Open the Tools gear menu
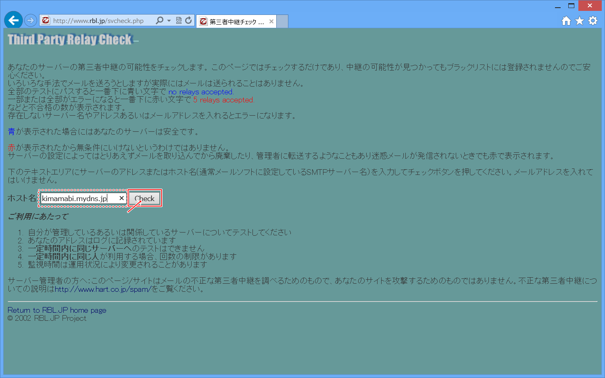Screen dimensions: 605x378 pyautogui.click(x=592, y=21)
